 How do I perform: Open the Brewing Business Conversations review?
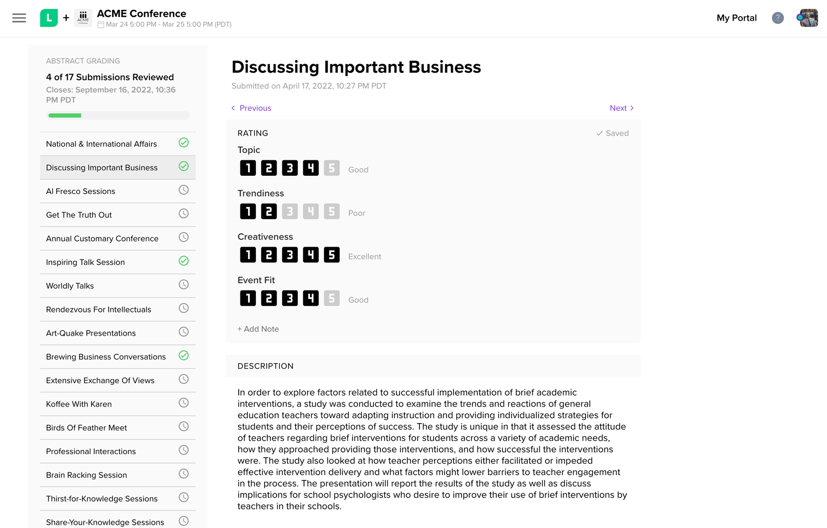coord(105,356)
